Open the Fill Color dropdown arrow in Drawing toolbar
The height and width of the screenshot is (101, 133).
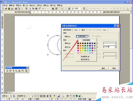coord(56,96)
